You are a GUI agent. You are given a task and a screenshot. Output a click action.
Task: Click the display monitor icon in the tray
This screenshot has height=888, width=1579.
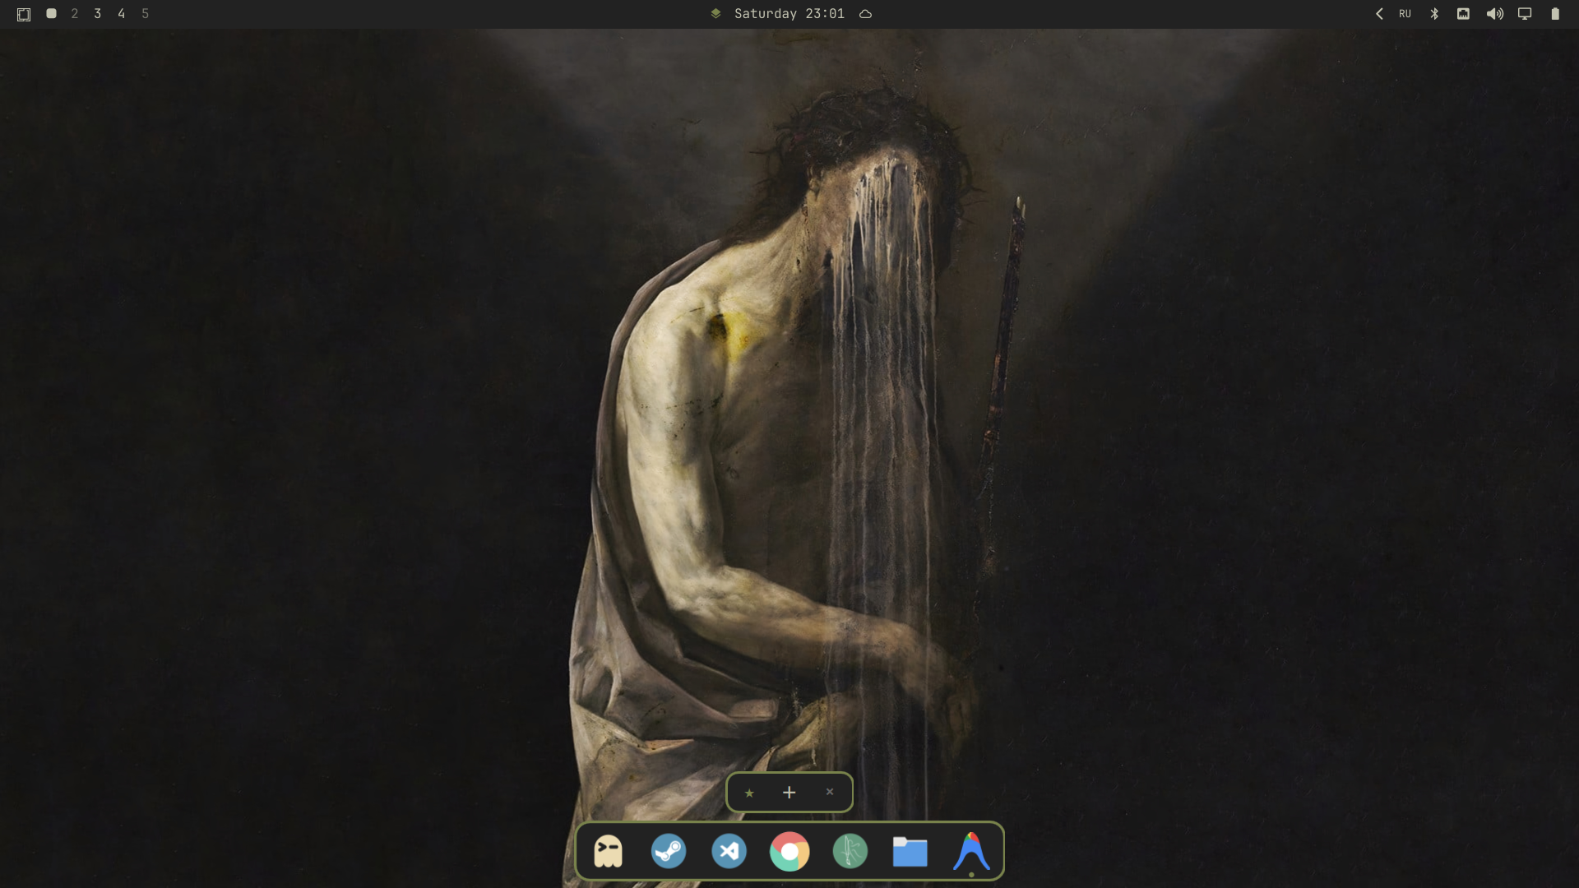1525,14
